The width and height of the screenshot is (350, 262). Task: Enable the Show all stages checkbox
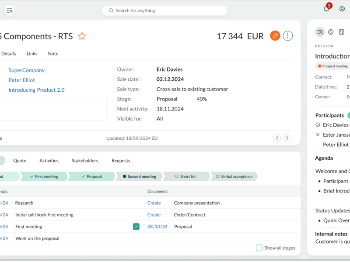pyautogui.click(x=259, y=248)
